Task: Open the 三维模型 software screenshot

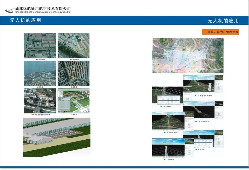Action: [74, 101]
